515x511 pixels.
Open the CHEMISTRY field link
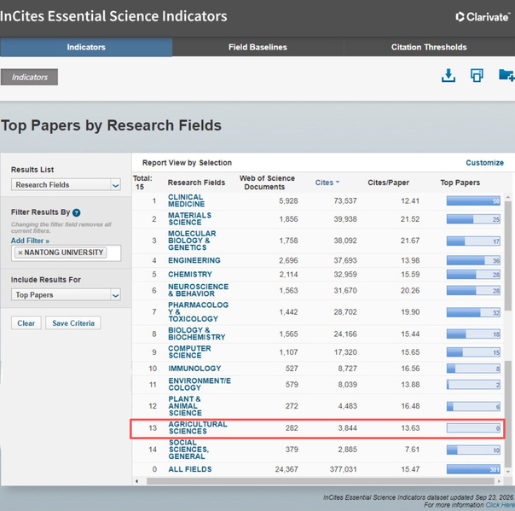tap(190, 275)
